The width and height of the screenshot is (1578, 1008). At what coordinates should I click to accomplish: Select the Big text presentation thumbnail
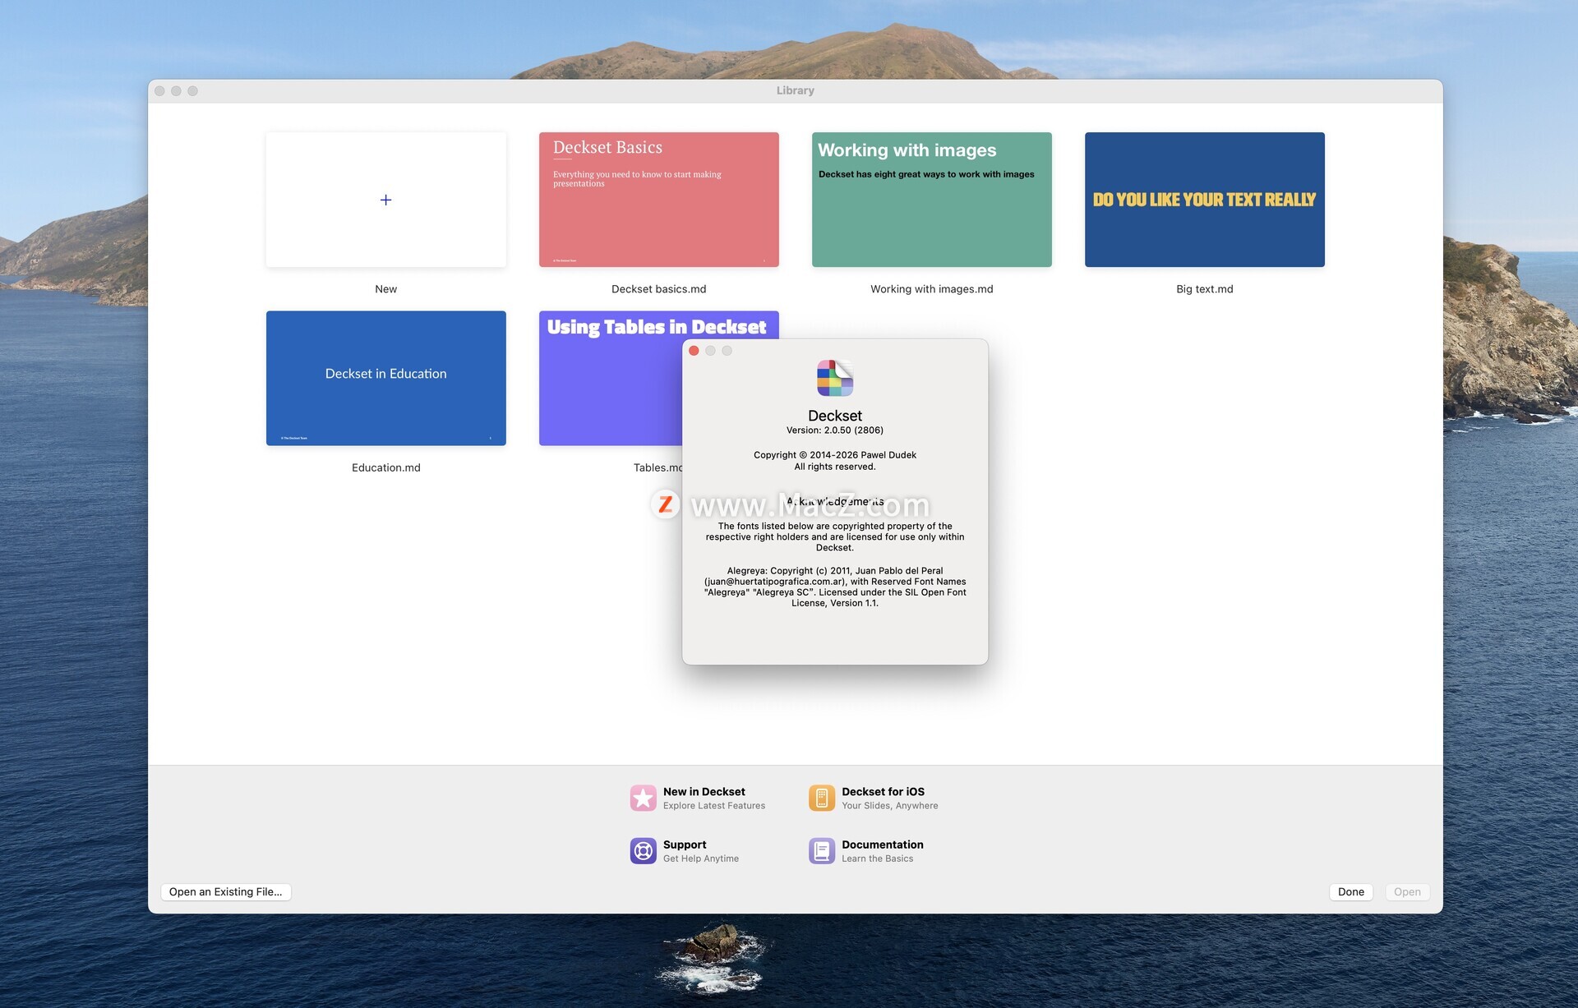click(1204, 200)
